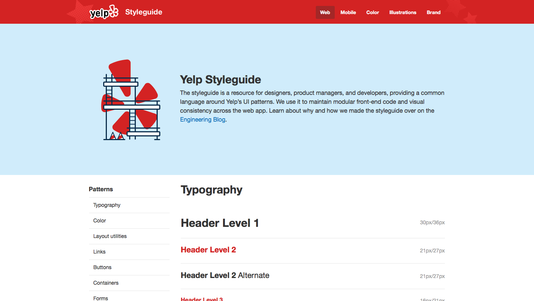This screenshot has width=534, height=301.
Task: Switch to the Web tab
Action: (x=325, y=12)
